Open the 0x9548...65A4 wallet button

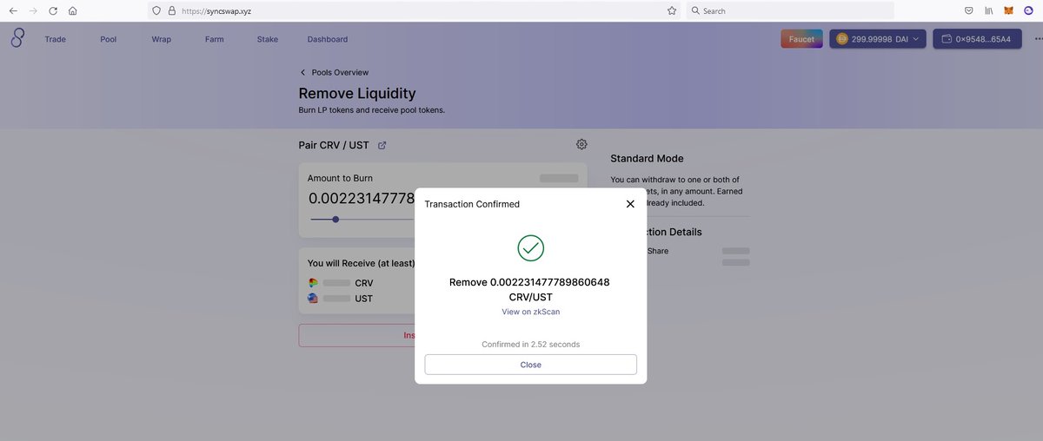(x=976, y=39)
